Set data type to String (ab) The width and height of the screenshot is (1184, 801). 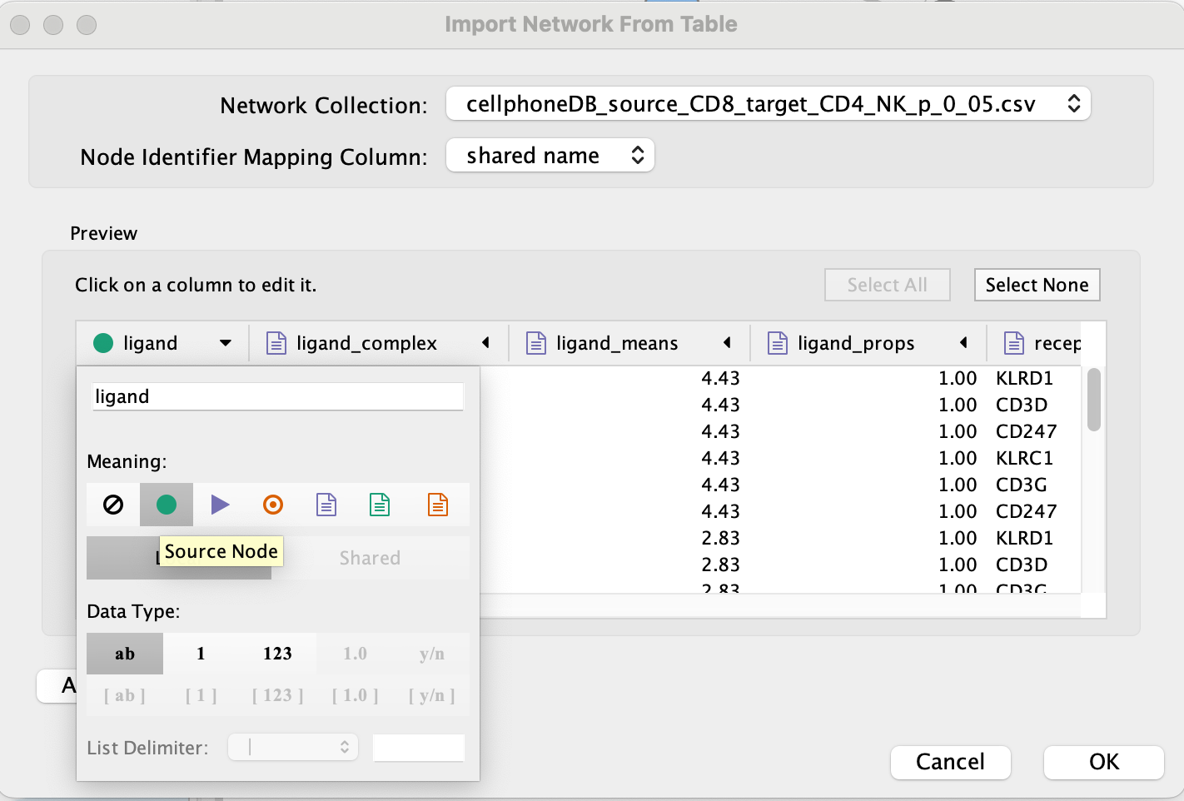tap(125, 654)
